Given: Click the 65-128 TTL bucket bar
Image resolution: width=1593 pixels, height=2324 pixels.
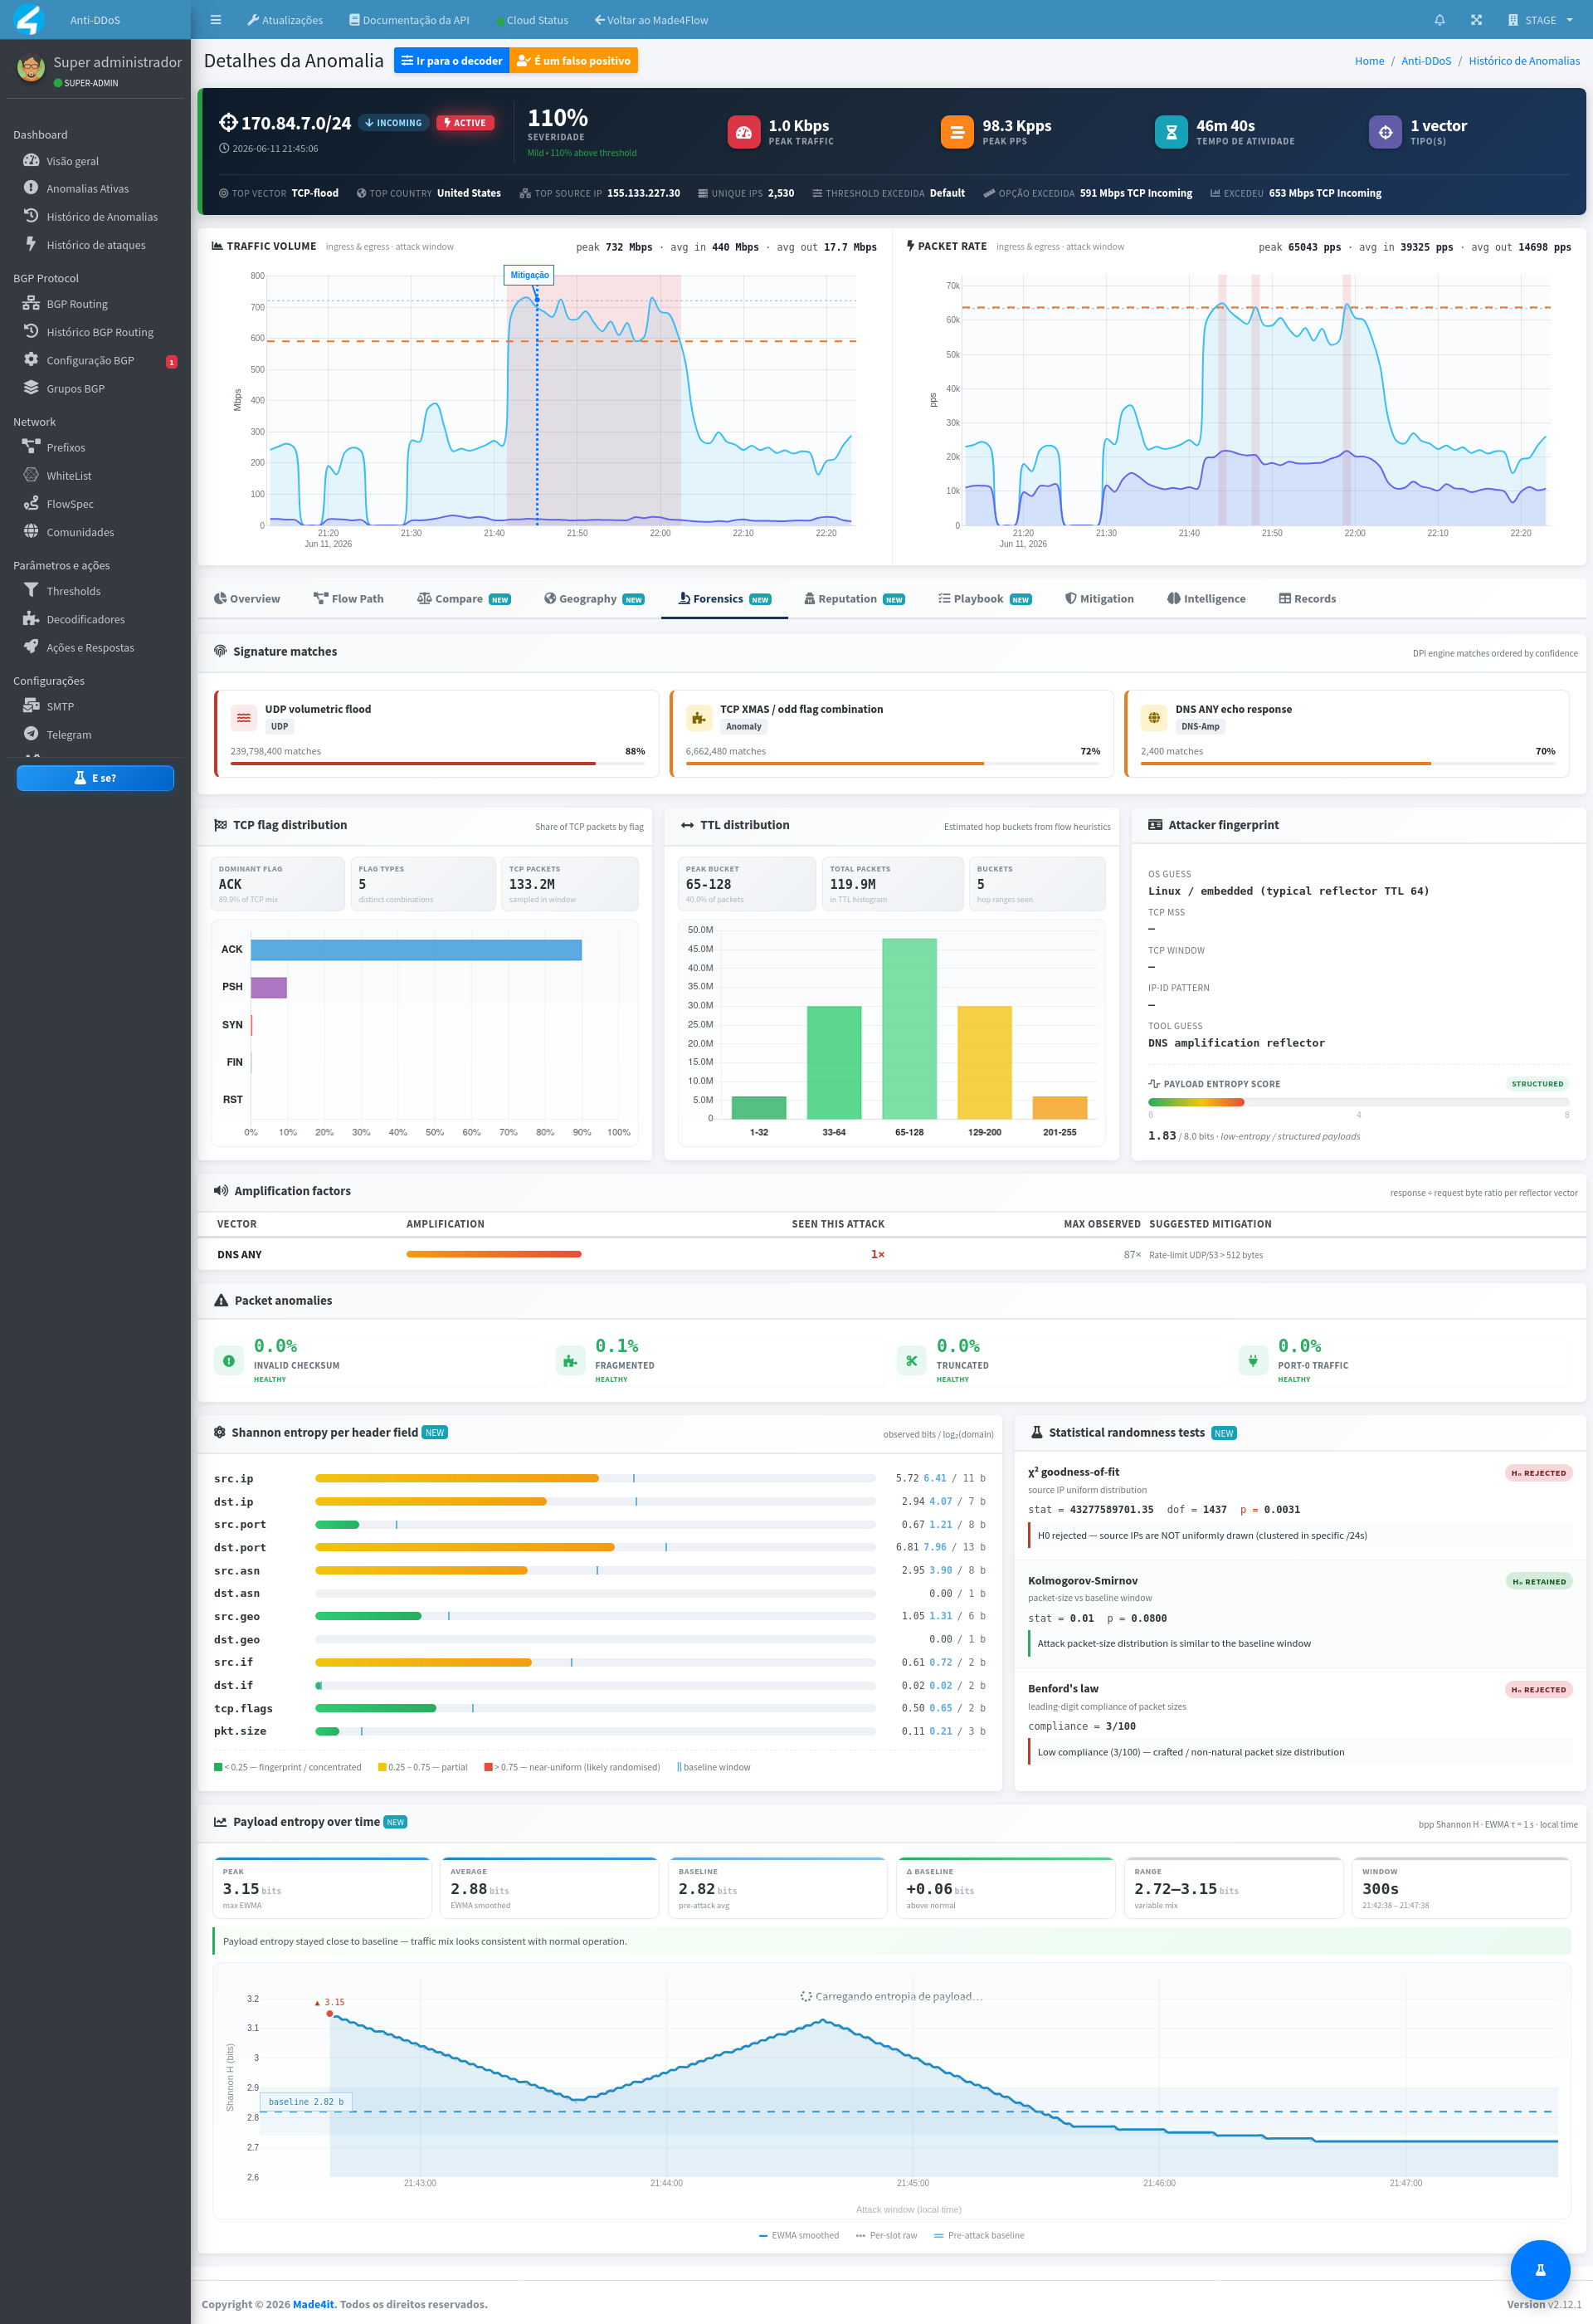Looking at the screenshot, I should click(909, 1028).
